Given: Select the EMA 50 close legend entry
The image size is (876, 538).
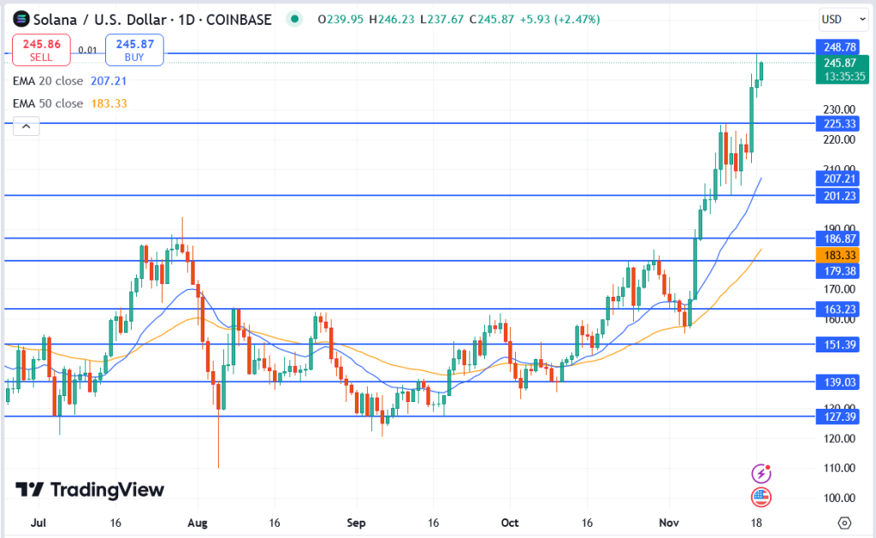Looking at the screenshot, I should 70,103.
